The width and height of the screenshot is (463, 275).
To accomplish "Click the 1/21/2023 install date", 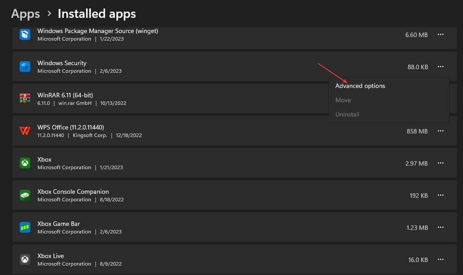I will click(x=112, y=167).
